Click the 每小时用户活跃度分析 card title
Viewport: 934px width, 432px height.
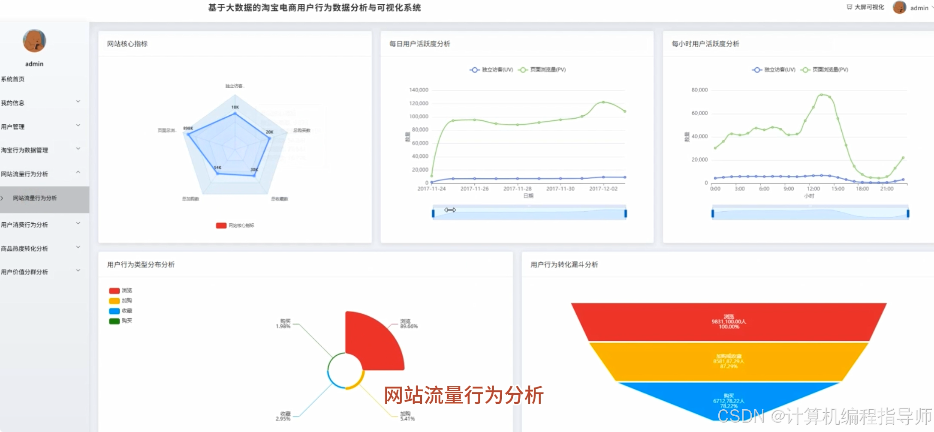coord(705,44)
